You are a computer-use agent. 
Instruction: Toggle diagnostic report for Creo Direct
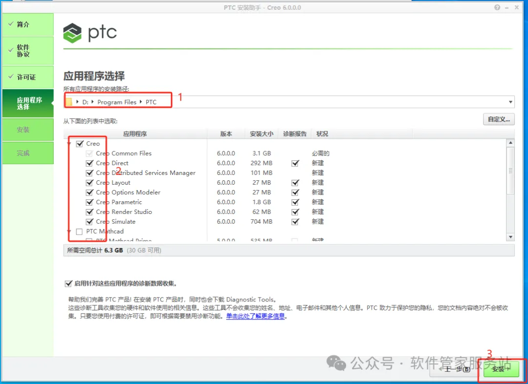coord(295,163)
